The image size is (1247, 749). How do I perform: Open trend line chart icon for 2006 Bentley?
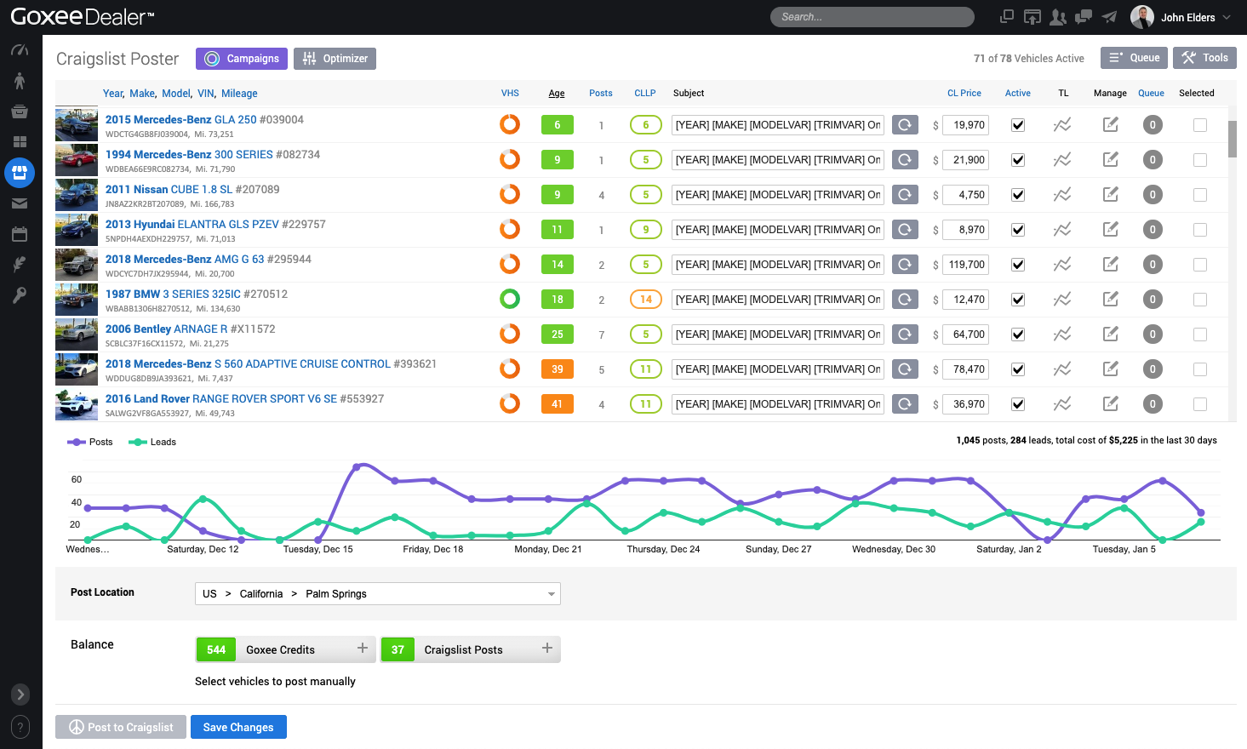point(1062,334)
